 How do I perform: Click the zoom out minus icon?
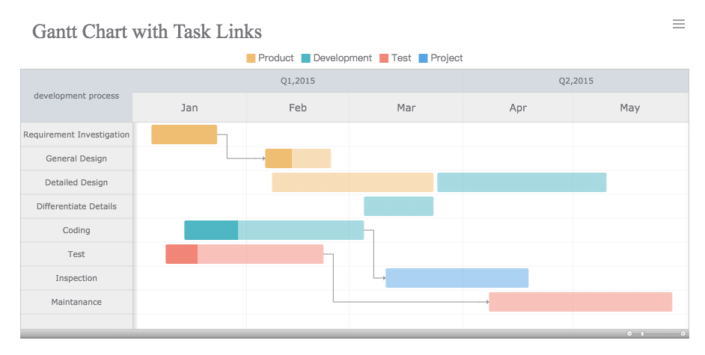(x=629, y=333)
